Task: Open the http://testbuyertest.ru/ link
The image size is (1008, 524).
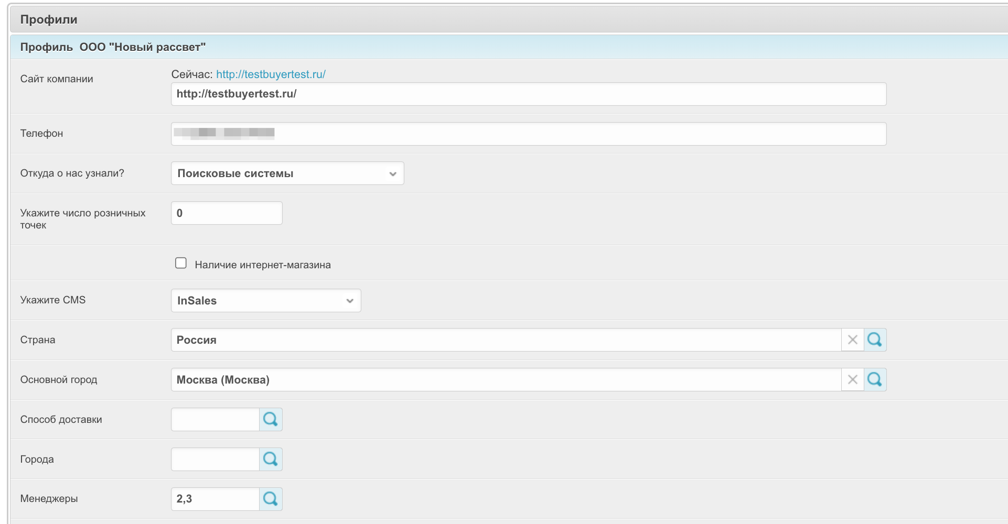Action: 271,74
